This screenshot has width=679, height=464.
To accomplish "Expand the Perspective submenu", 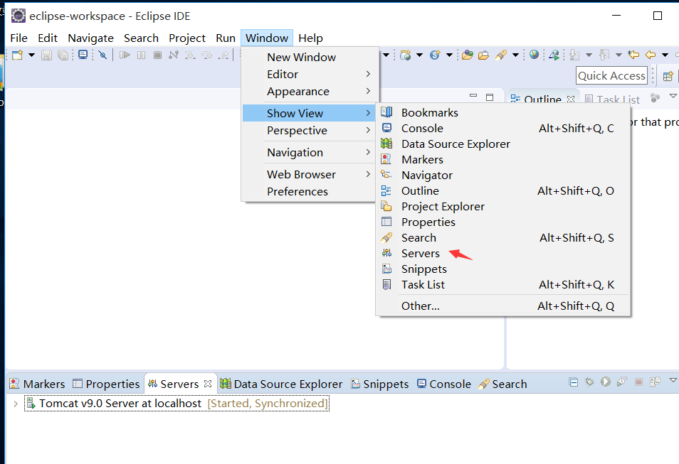I will point(310,131).
